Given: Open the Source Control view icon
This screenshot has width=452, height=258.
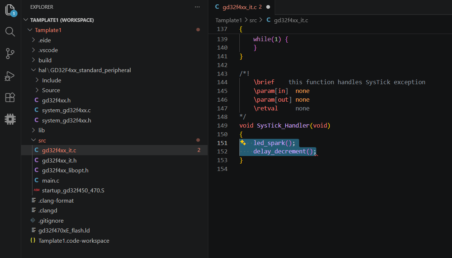Looking at the screenshot, I should (x=10, y=54).
